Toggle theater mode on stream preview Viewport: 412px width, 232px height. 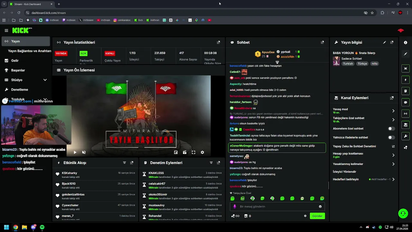185,152
